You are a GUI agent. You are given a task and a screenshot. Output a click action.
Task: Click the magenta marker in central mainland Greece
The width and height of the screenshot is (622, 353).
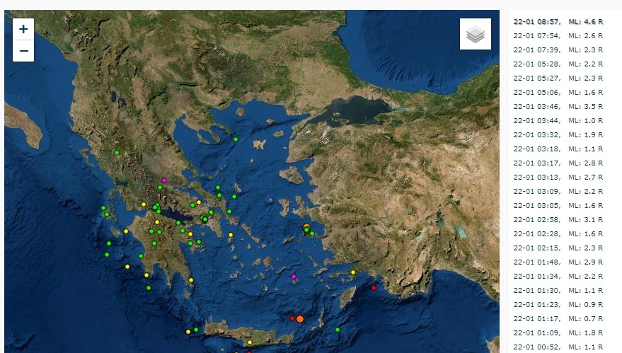164,180
